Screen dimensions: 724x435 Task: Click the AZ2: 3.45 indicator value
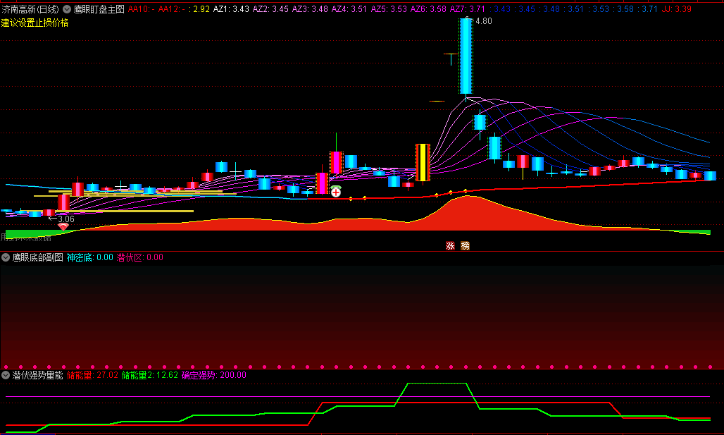click(270, 9)
